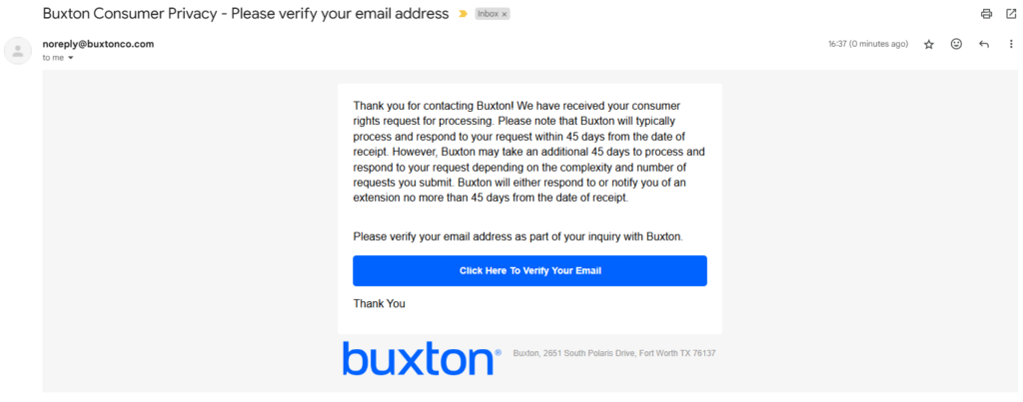
Task: Click the noreply@buxtonco.com sender address
Action: coord(98,44)
